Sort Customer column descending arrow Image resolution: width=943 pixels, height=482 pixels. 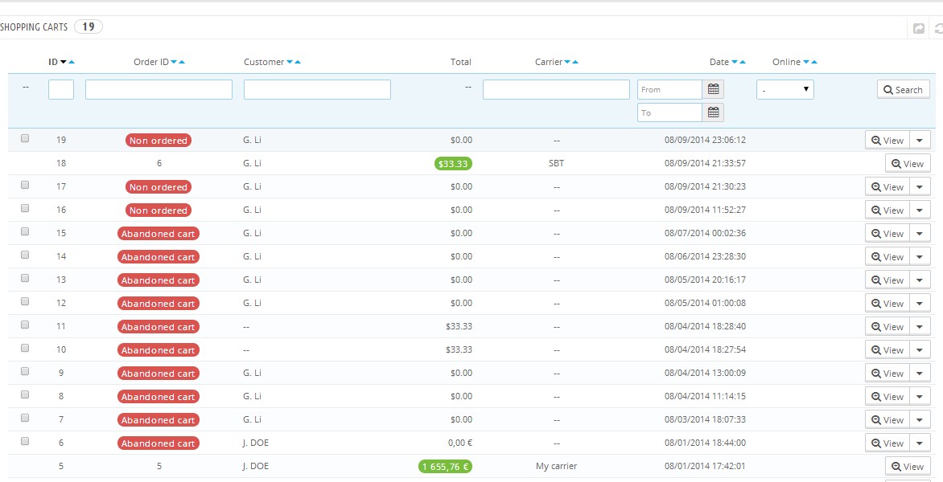290,62
